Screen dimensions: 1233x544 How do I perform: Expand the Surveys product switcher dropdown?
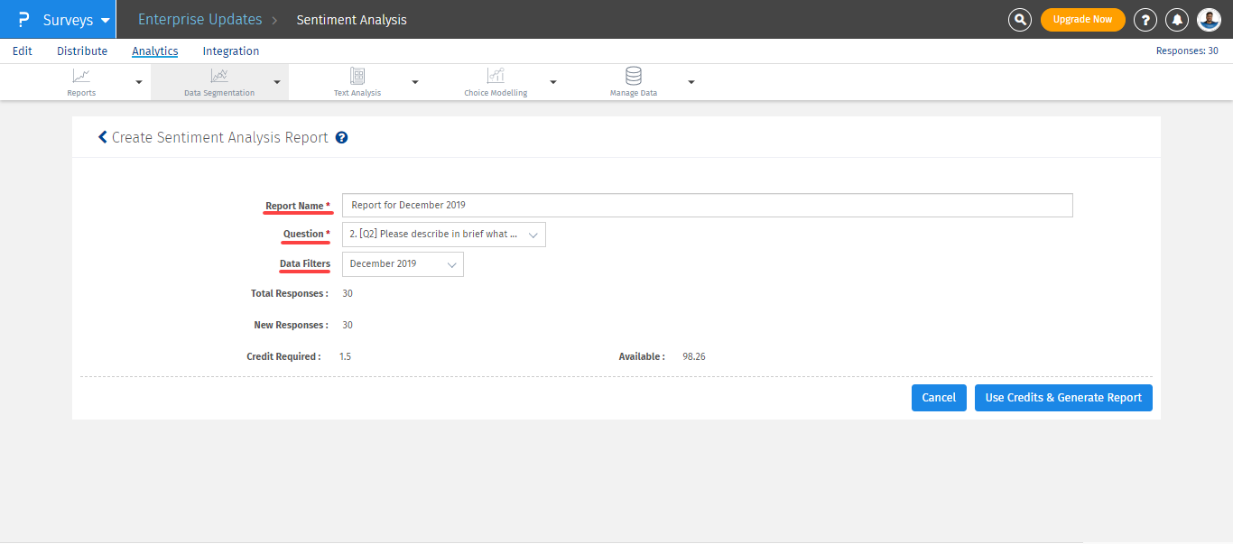coord(106,20)
